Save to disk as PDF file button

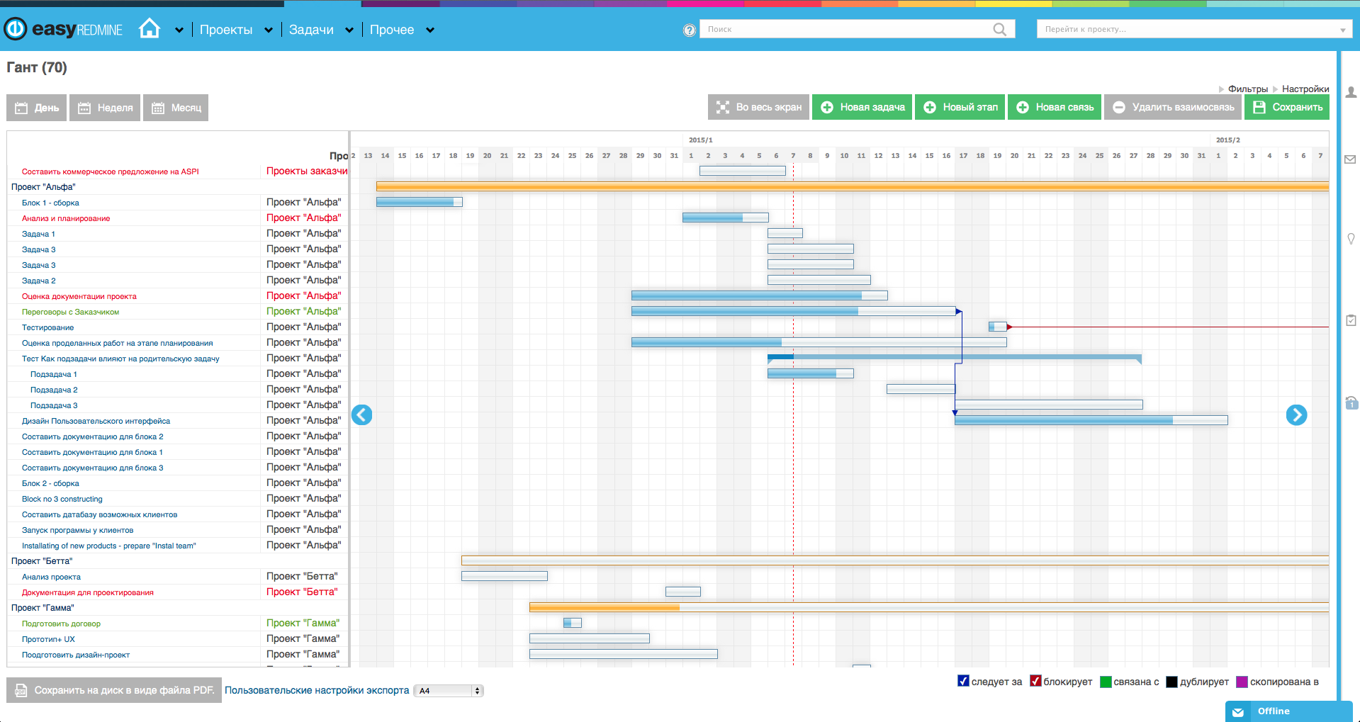pyautogui.click(x=114, y=690)
